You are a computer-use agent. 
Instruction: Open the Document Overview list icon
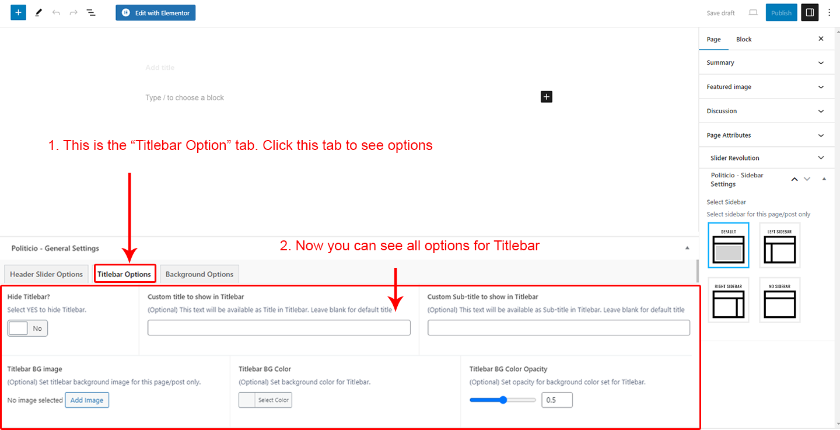tap(91, 12)
